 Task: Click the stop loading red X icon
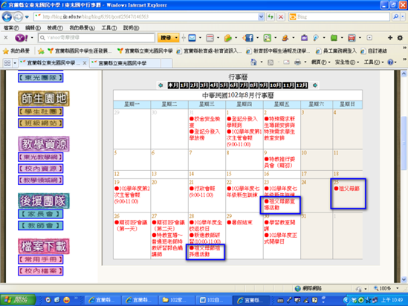[x=281, y=17]
